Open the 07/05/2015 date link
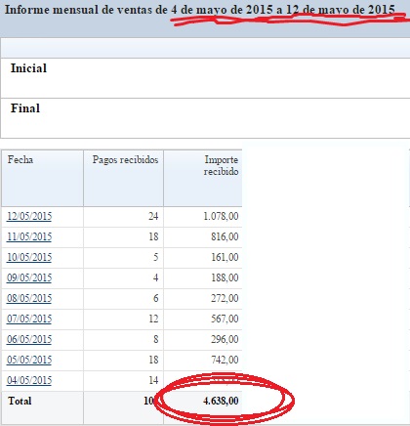 coord(29,319)
